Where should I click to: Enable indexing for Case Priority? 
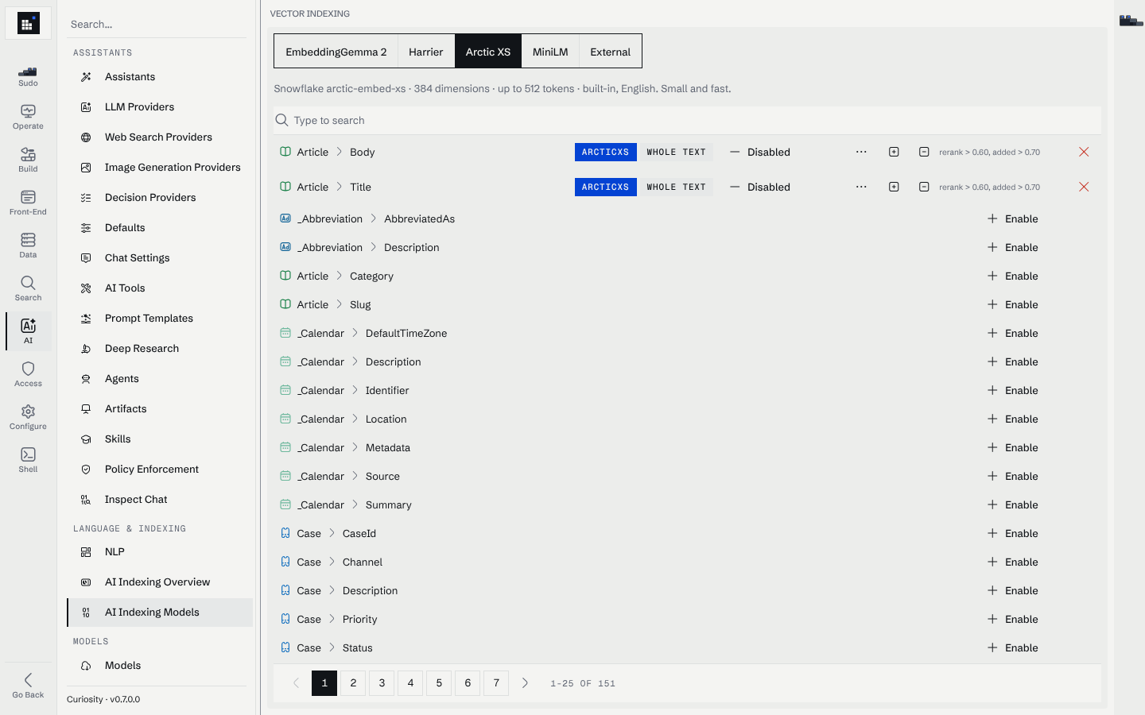click(1013, 619)
